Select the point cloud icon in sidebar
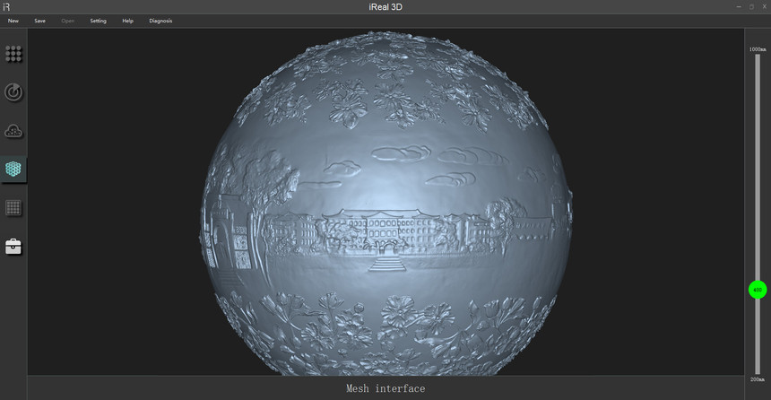Image resolution: width=771 pixels, height=400 pixels. pos(13,131)
